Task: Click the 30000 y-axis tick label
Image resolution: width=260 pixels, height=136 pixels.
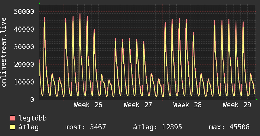Action: (24, 47)
